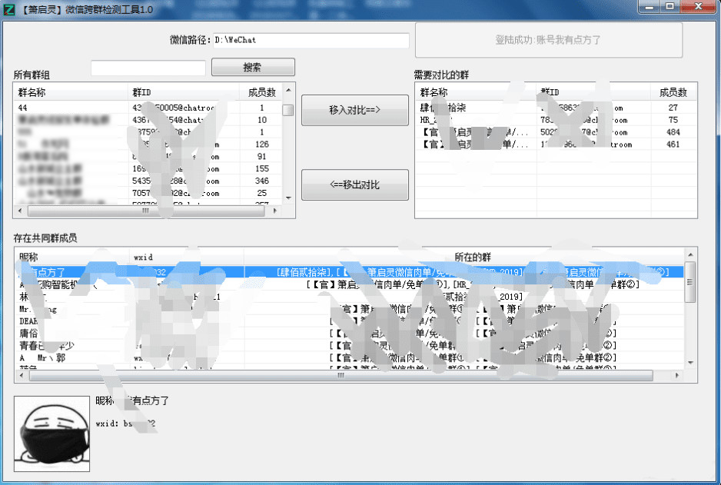Click the user avatar thumbnail

tap(52, 435)
